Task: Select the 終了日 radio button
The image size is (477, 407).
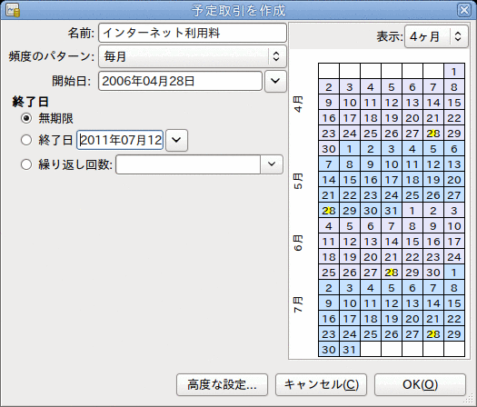Action: coord(26,140)
